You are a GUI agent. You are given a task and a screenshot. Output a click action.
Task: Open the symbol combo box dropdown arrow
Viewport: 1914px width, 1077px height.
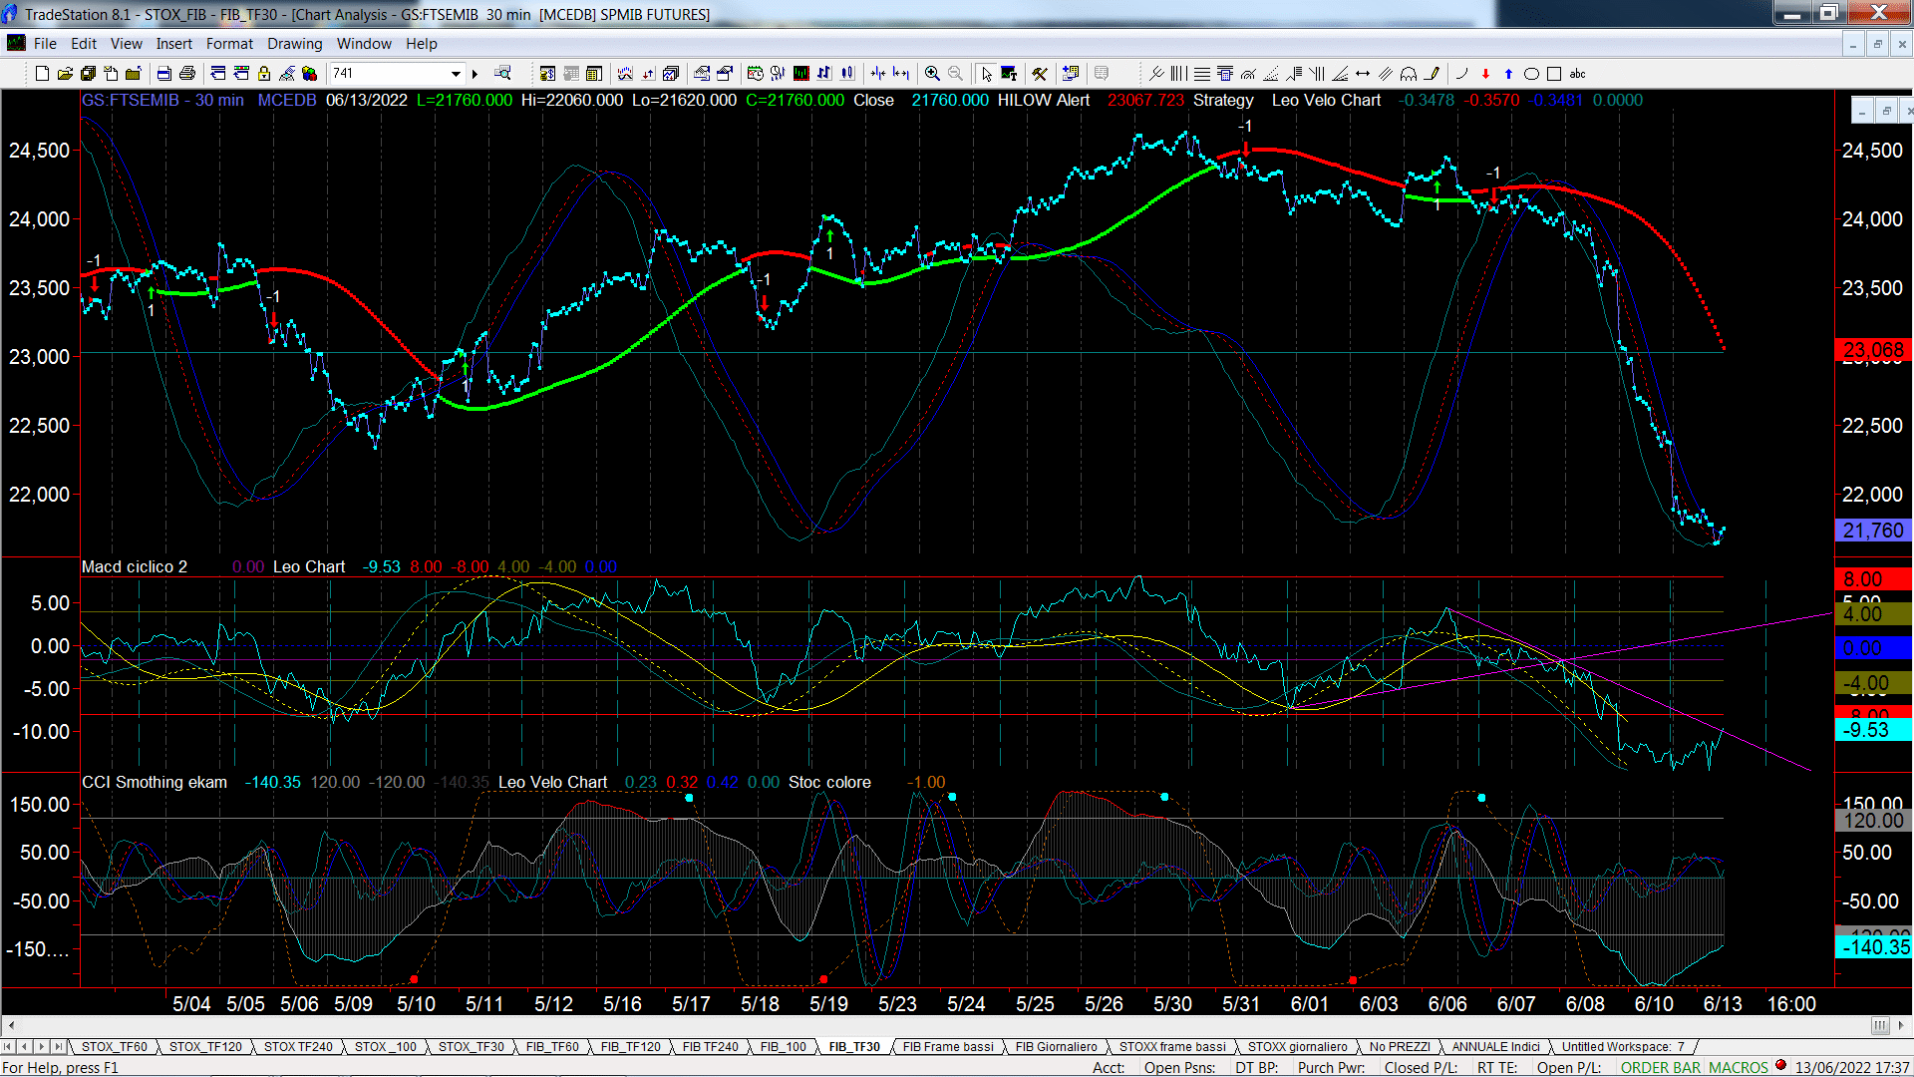tap(456, 73)
